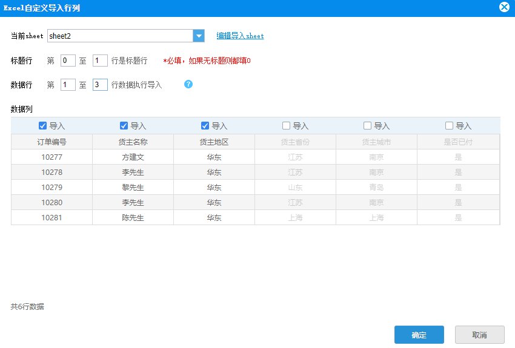Viewport: 515px width, 348px height.
Task: Select the 陈先生 table cell
Action: point(133,217)
